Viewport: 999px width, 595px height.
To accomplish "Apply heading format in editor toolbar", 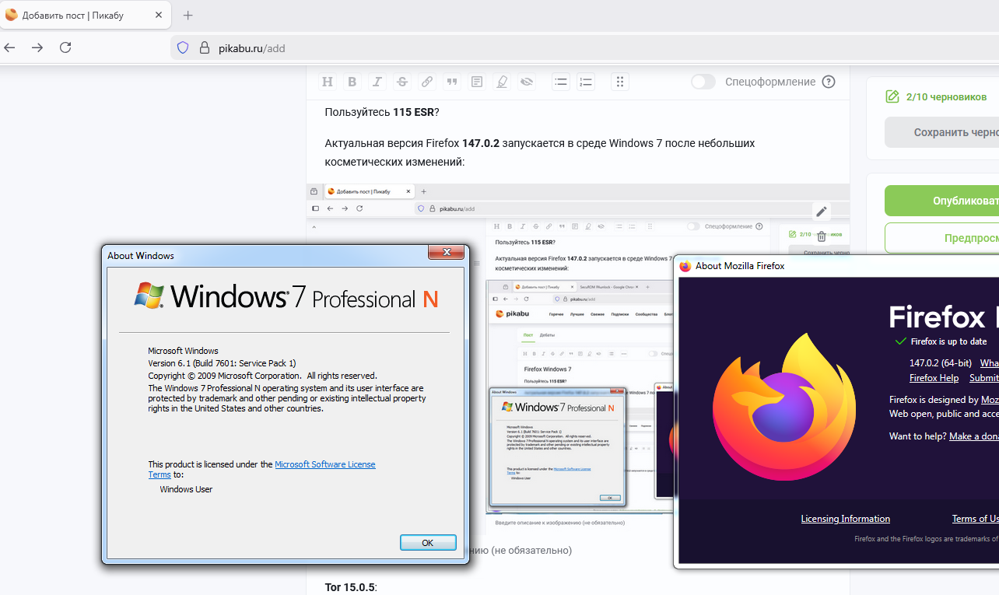I will coord(328,82).
